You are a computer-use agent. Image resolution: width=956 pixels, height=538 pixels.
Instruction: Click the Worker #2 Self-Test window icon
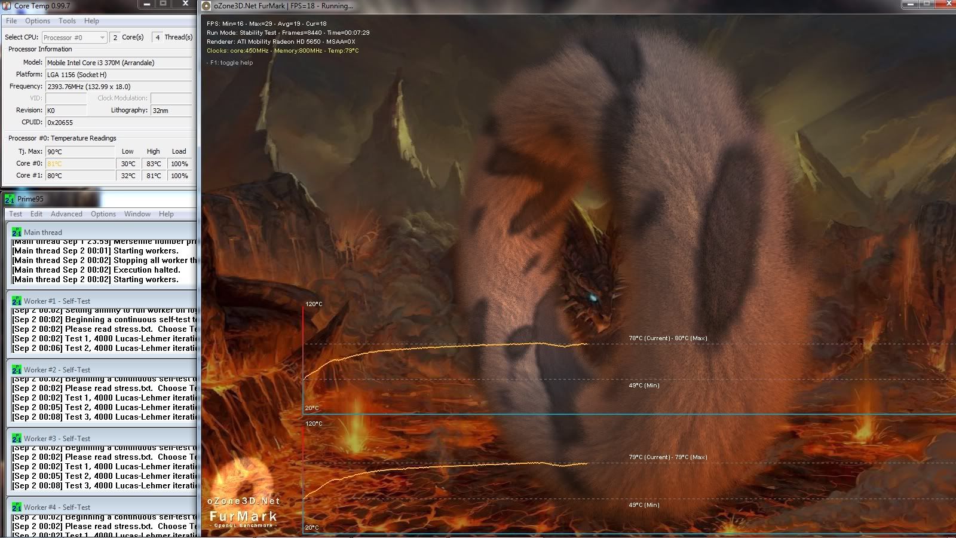(17, 369)
